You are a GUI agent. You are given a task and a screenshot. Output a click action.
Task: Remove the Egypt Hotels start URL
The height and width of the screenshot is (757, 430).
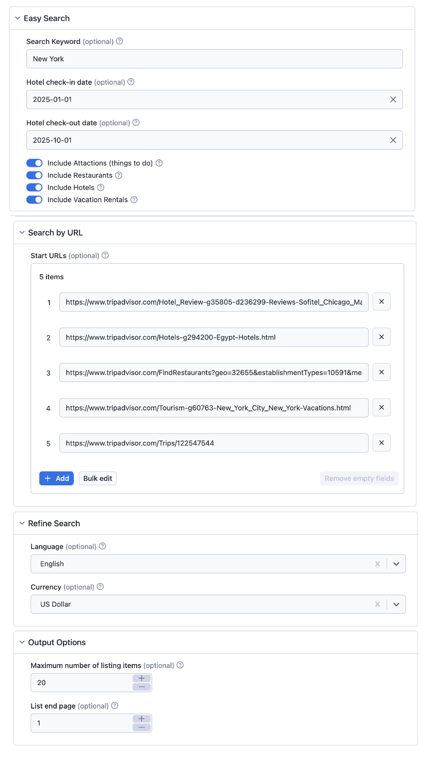pyautogui.click(x=382, y=337)
